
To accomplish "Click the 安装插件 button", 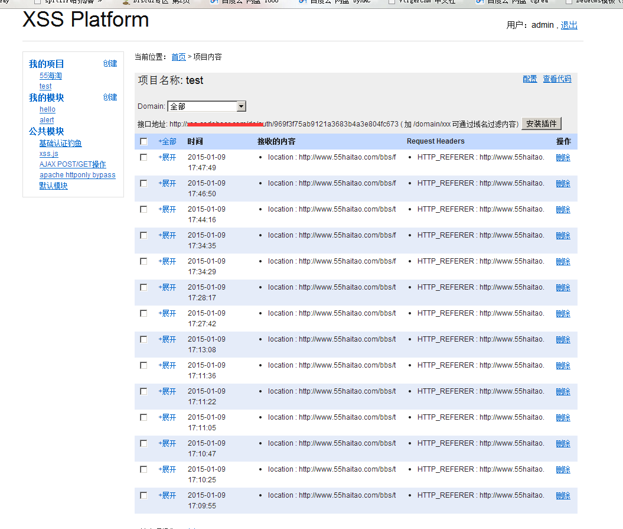I will pos(541,124).
